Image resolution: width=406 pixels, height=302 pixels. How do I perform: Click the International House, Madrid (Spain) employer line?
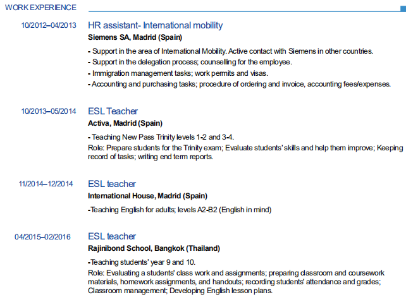pyautogui.click(x=147, y=196)
